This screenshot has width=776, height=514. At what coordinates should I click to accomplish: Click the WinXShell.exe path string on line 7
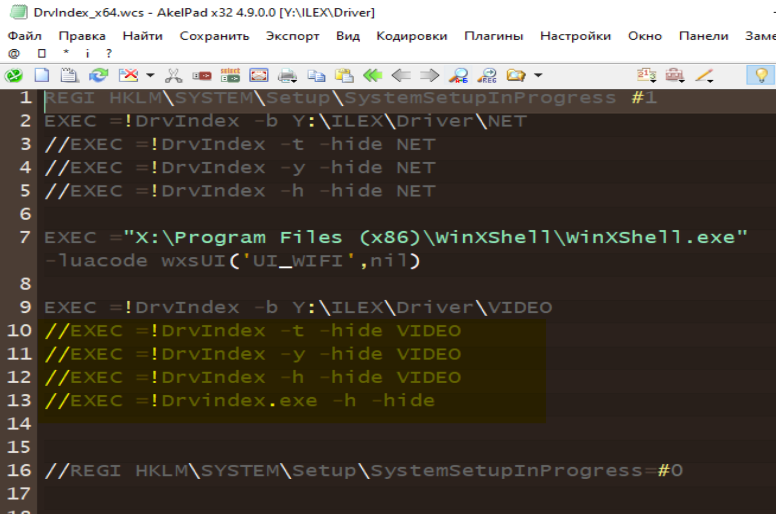pyautogui.click(x=436, y=237)
